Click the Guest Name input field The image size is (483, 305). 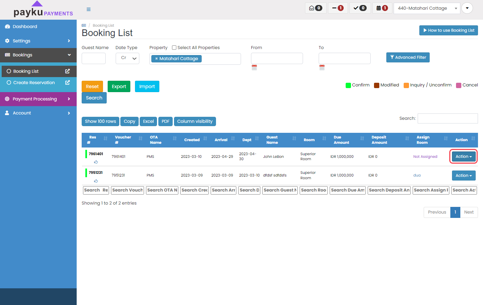[x=94, y=58]
